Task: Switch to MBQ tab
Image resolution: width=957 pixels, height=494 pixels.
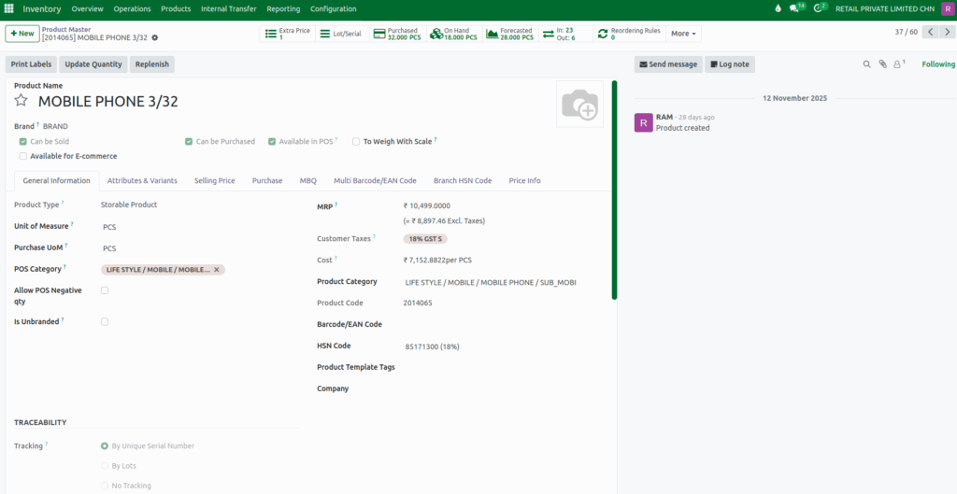Action: coord(308,181)
